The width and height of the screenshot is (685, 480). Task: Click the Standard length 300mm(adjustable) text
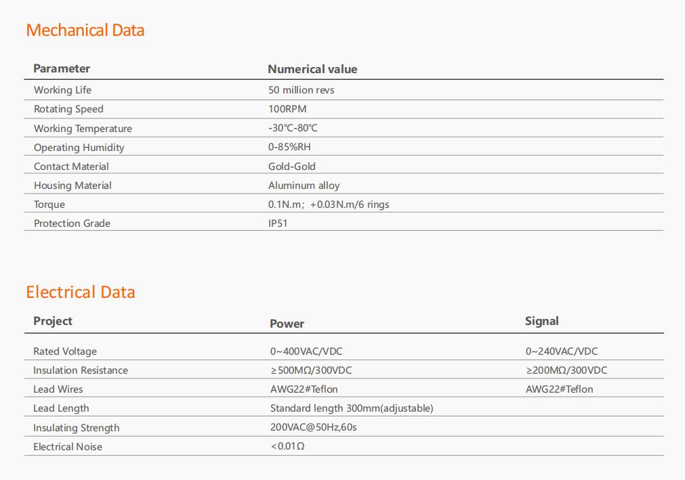click(x=352, y=408)
